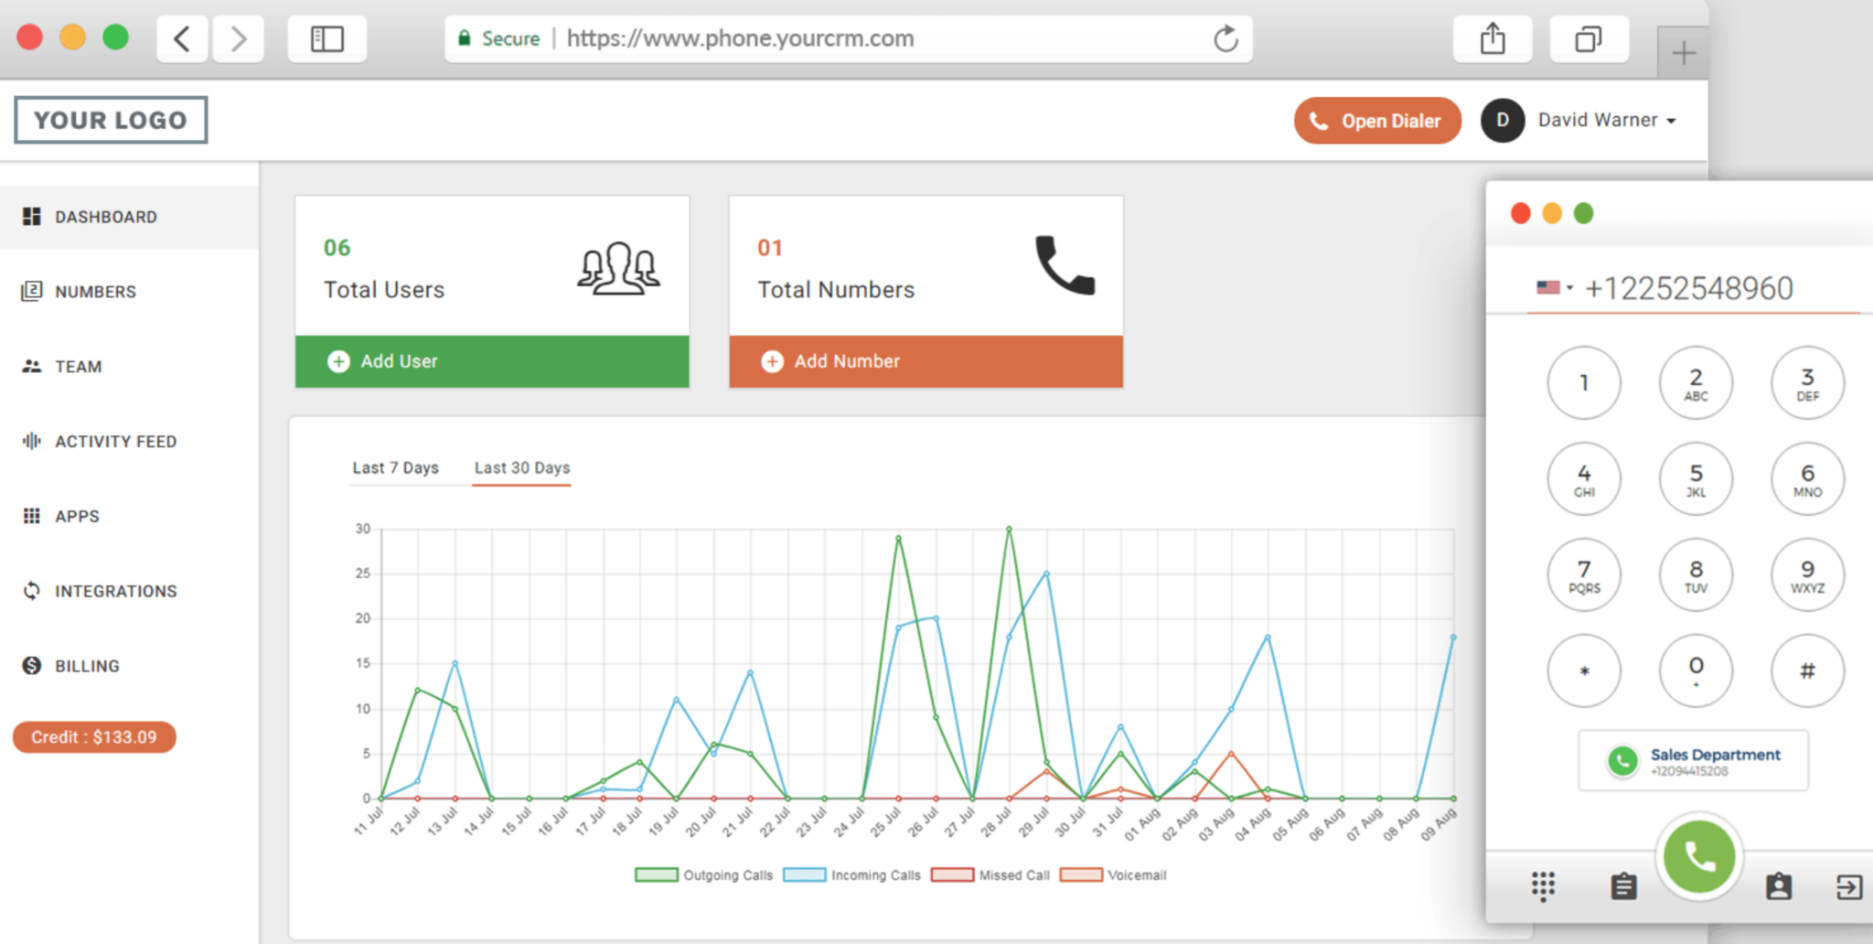Open the contacts icon in dialer
Screen dimensions: 1873x944
pos(1778,886)
